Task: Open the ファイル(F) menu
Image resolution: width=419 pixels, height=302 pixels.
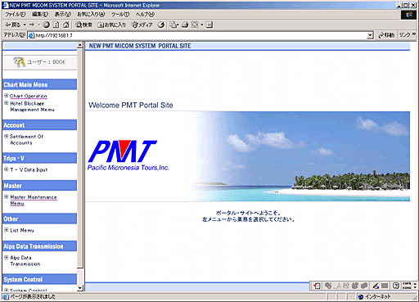Action: (16, 14)
